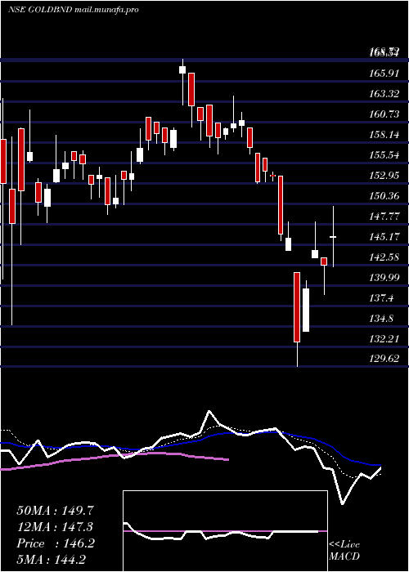Click the 134.8 price axis label

(x=382, y=319)
